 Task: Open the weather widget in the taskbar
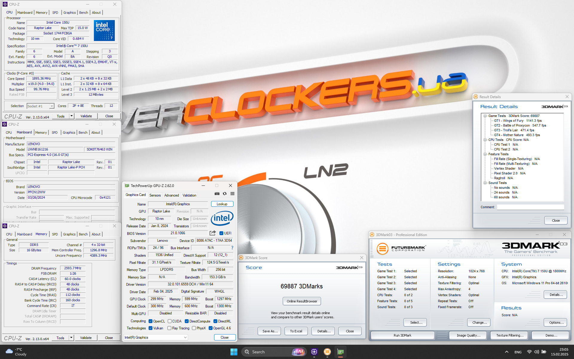click(x=17, y=352)
